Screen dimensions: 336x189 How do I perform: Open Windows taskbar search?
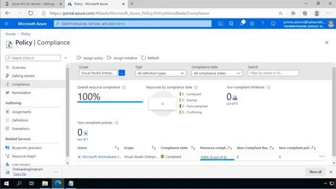pos(19,183)
